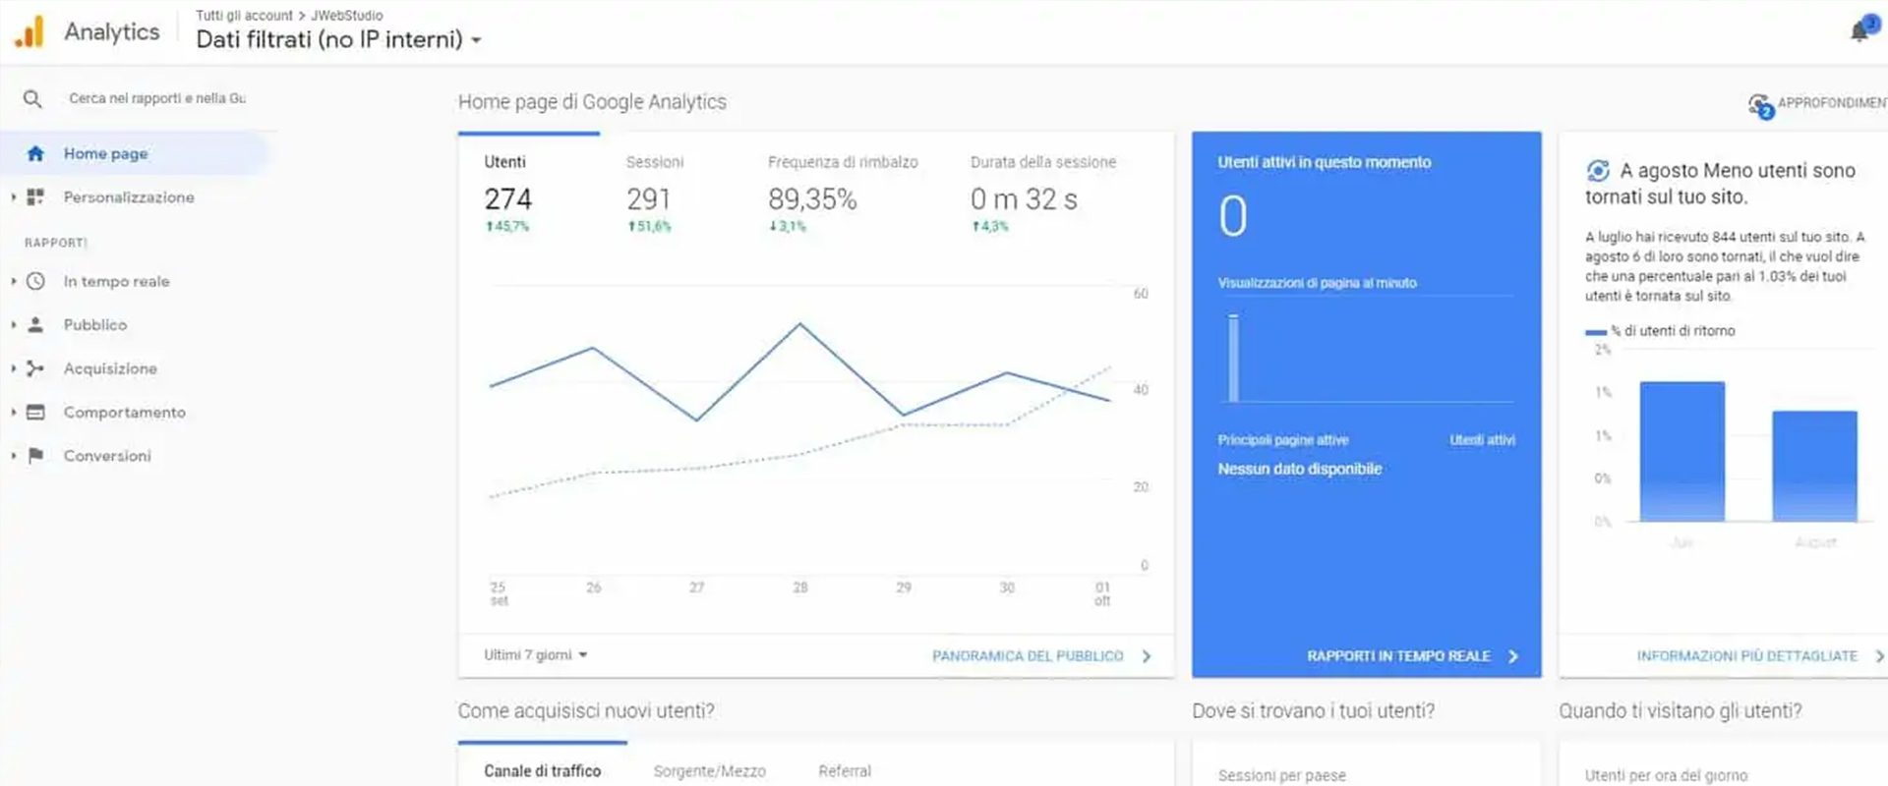Select the Durata della sessione metric tab
This screenshot has height=786, width=1888.
point(1043,193)
